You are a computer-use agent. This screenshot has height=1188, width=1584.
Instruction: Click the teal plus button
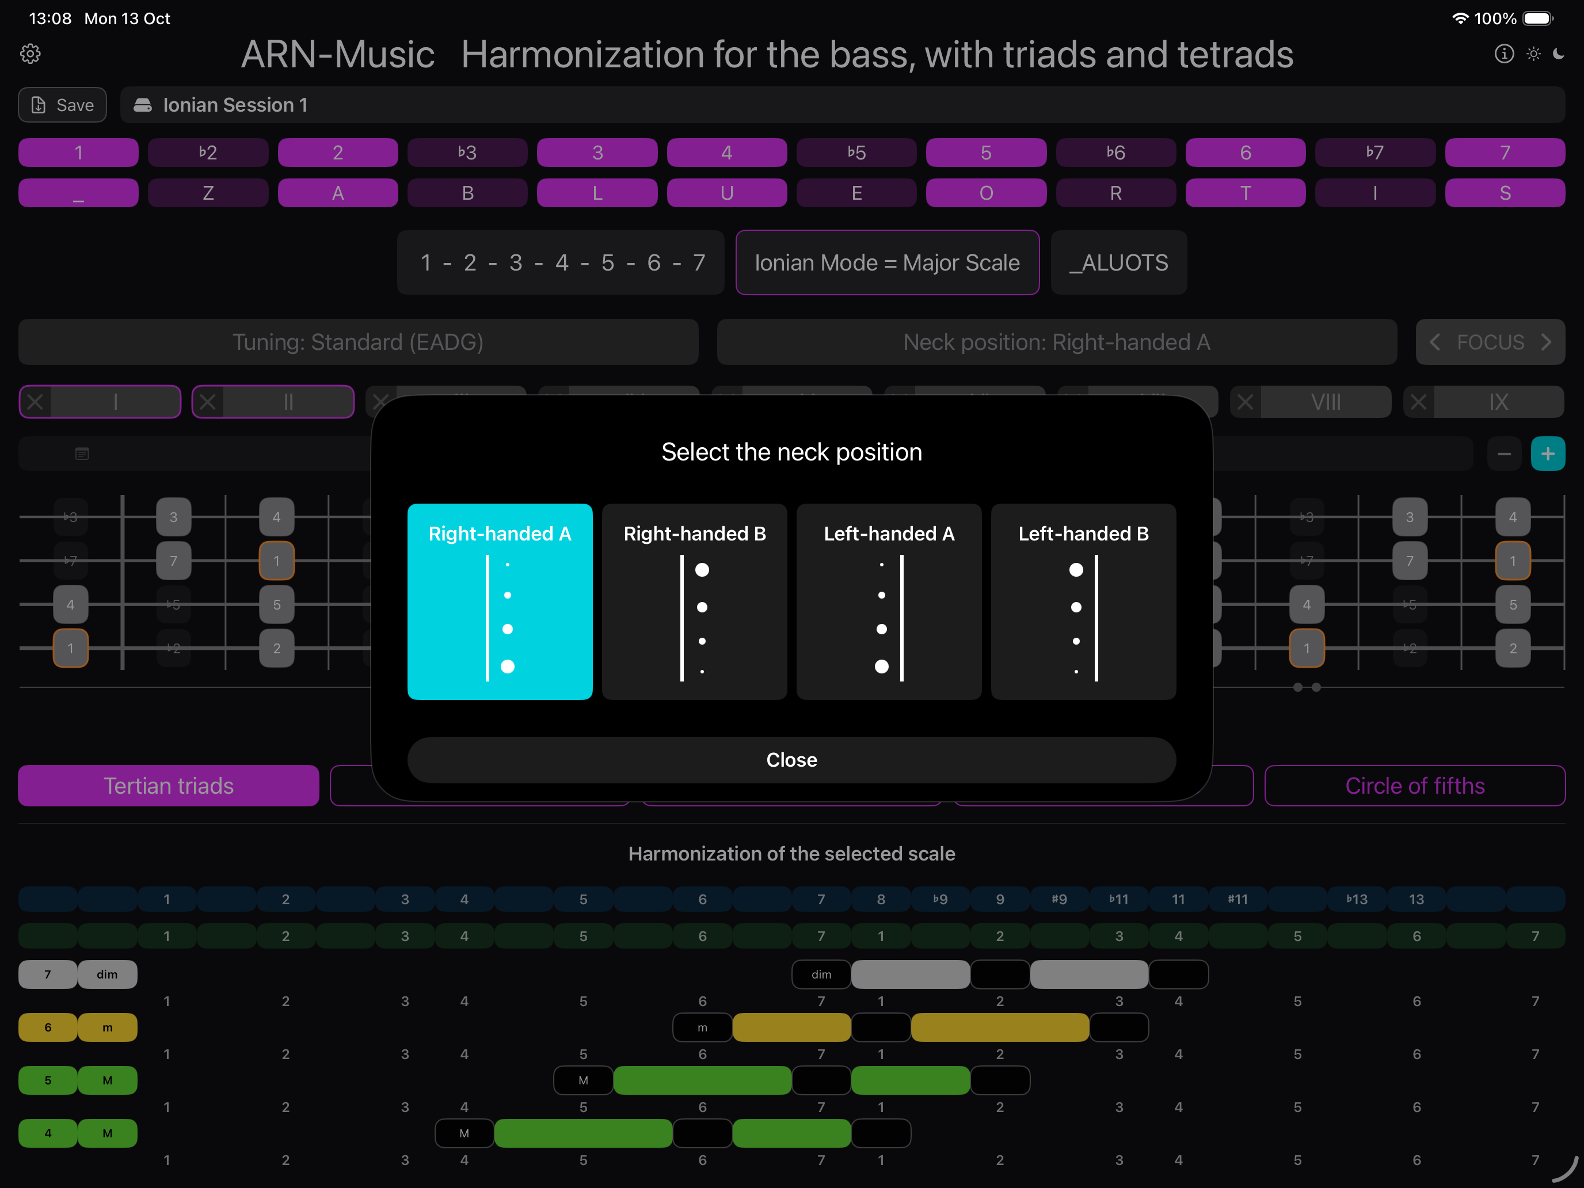pos(1548,454)
